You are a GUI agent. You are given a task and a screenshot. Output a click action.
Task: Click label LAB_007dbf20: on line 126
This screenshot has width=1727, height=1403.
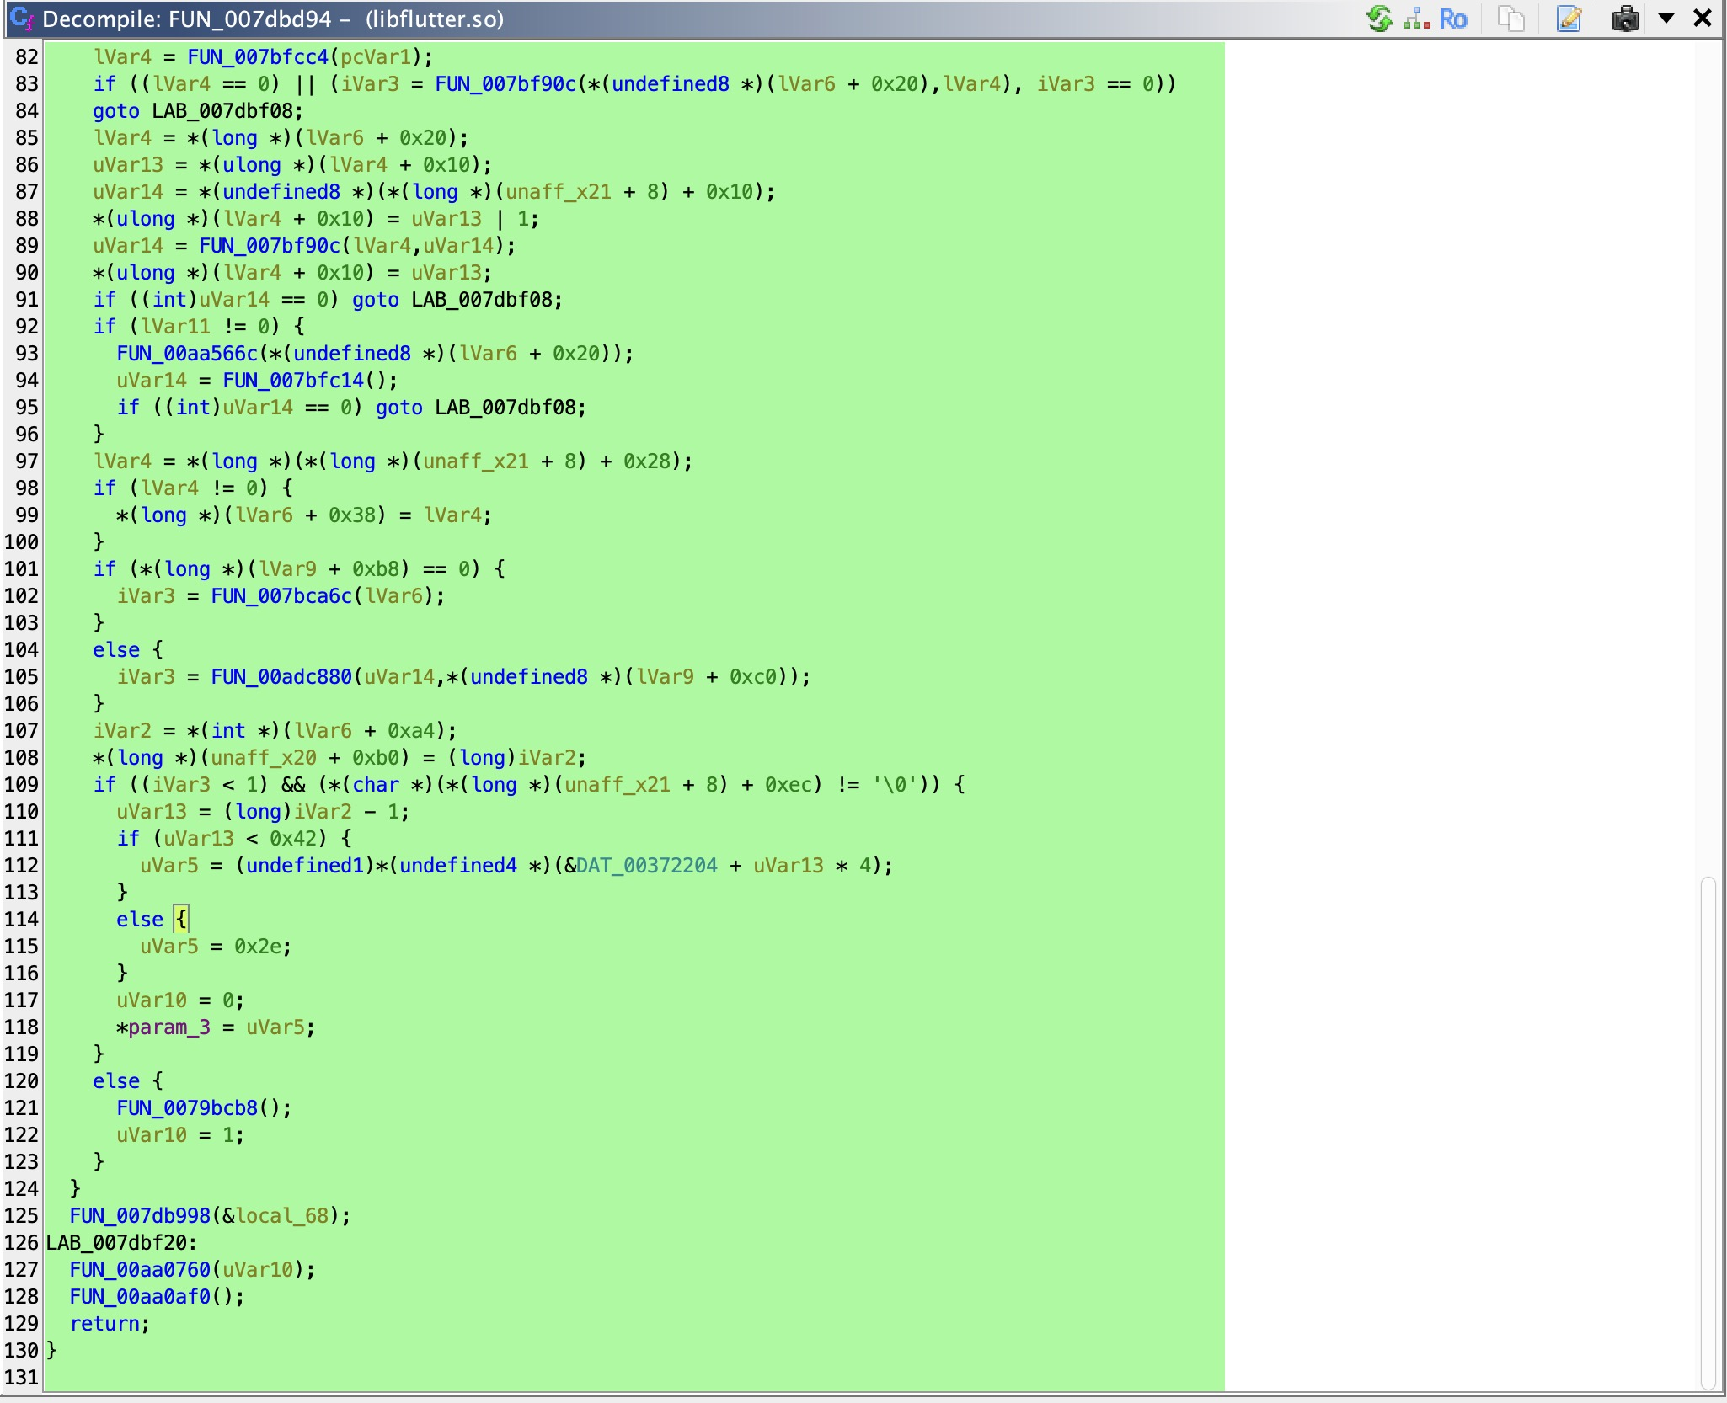pyautogui.click(x=121, y=1243)
